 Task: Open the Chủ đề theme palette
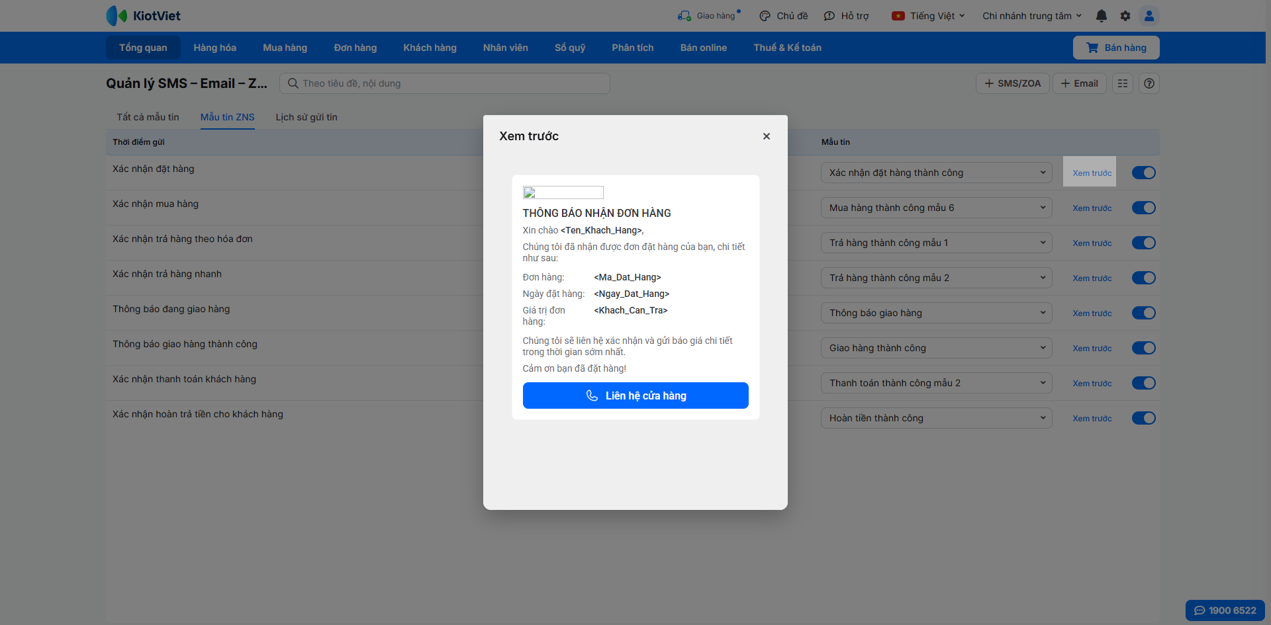click(x=784, y=16)
